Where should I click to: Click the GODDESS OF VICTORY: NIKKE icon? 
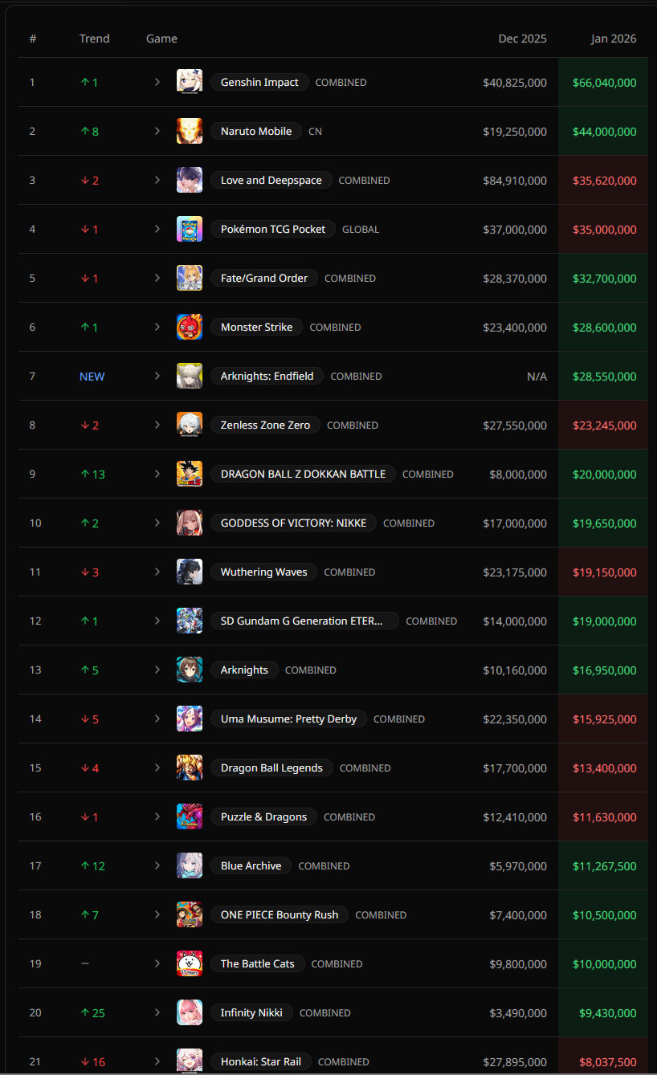click(x=190, y=523)
